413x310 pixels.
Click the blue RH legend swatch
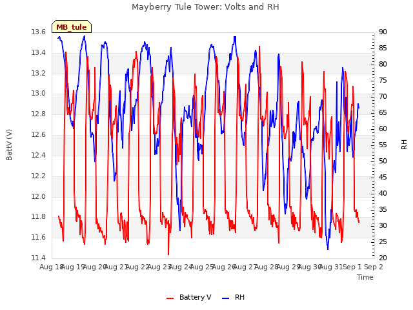click(226, 298)
